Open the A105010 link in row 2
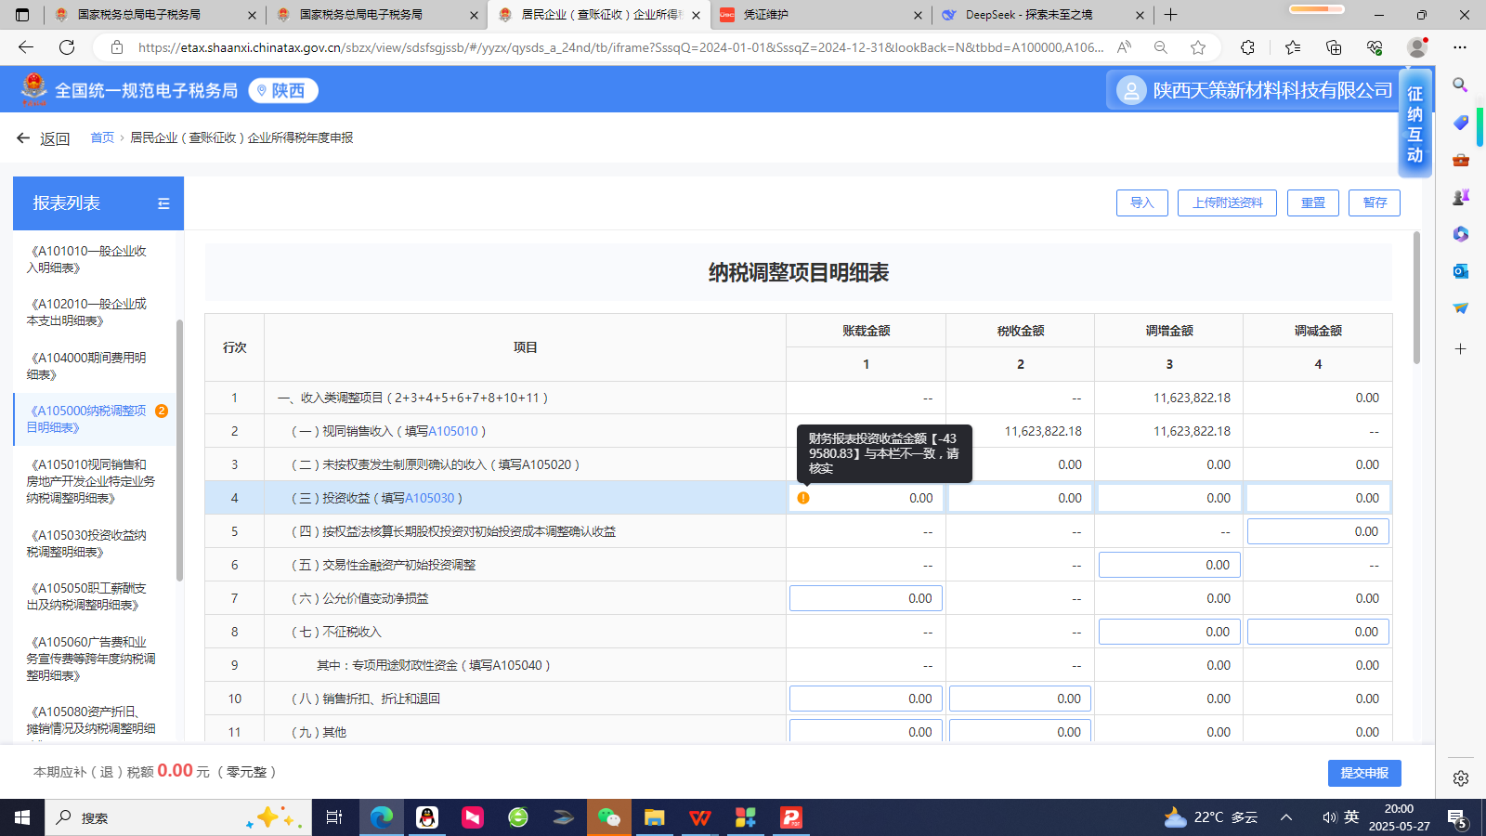Viewport: 1486px width, 836px height. coord(453,431)
